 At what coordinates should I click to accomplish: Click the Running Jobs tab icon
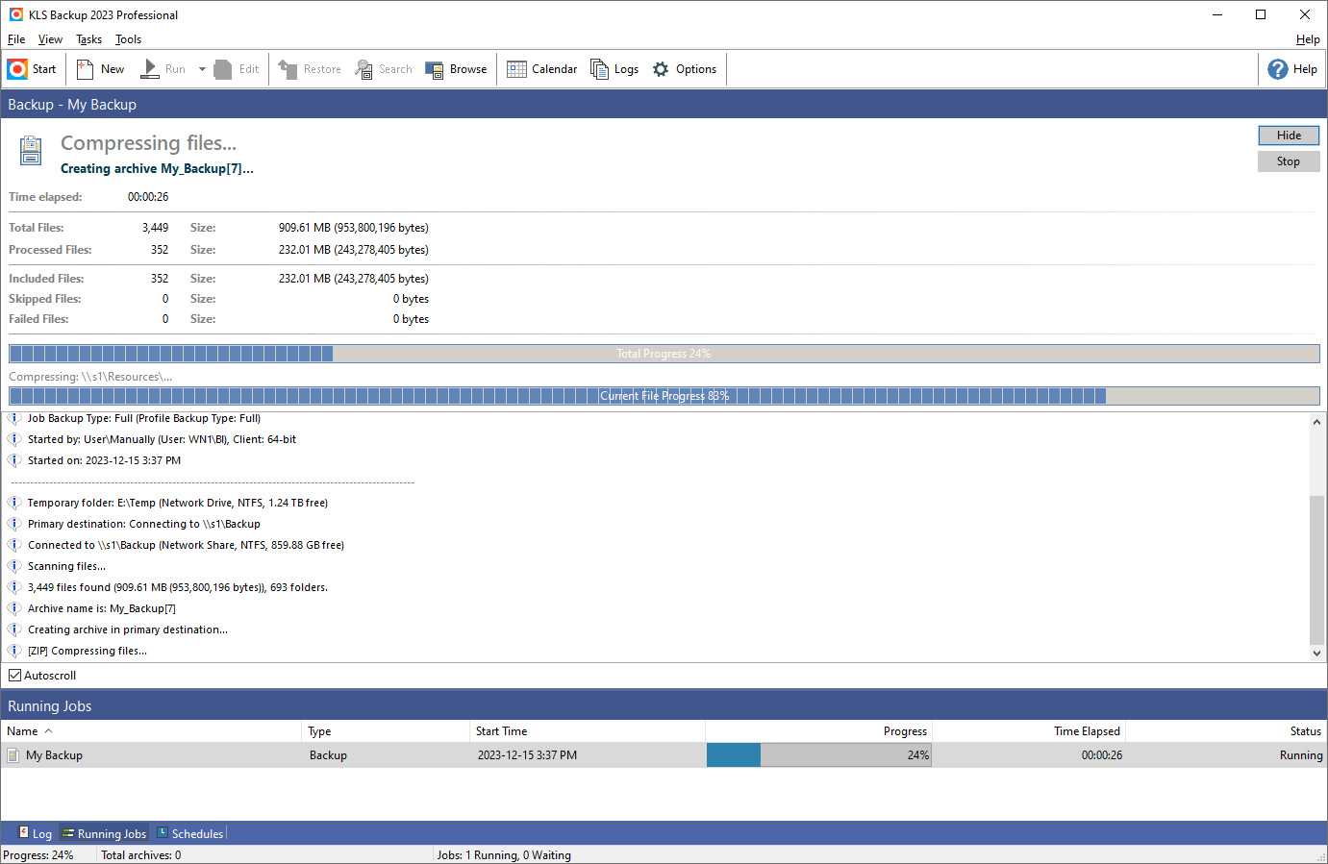[x=68, y=833]
